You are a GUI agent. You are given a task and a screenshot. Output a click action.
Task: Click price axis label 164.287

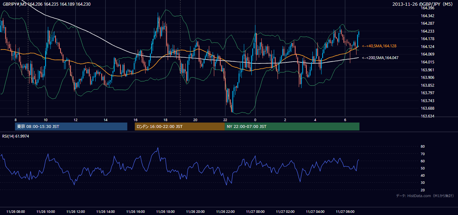coord(427,23)
